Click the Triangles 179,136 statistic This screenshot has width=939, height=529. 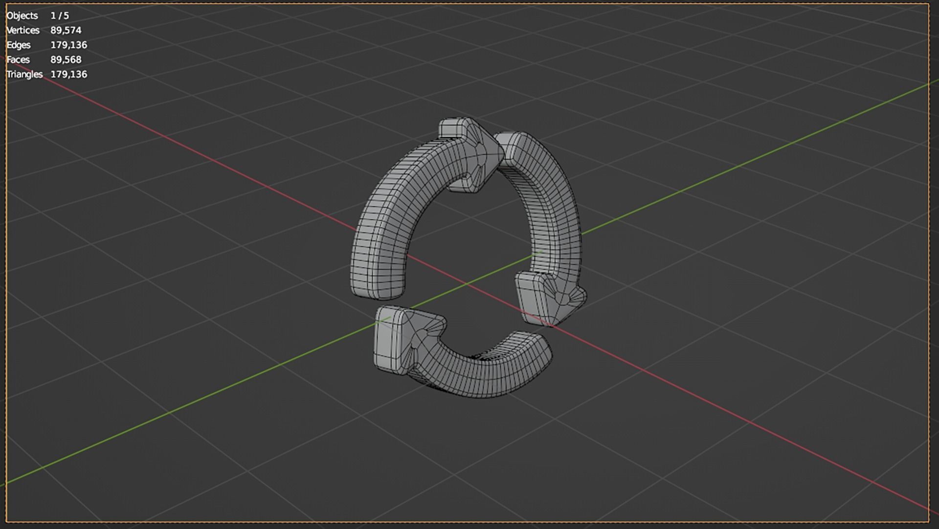[47, 74]
